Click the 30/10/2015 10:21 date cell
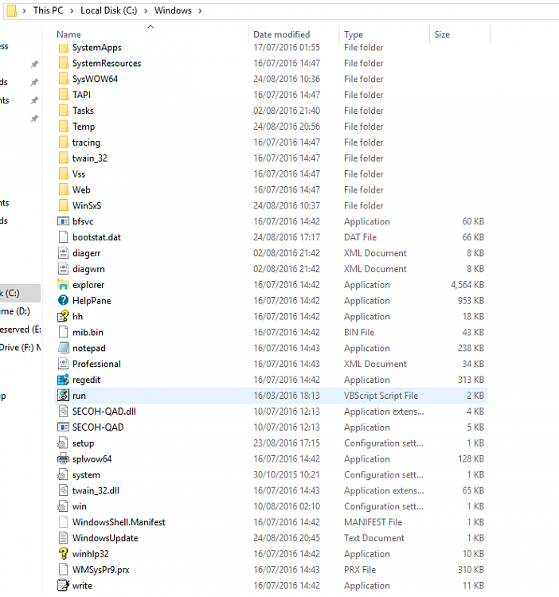Viewport: 559px width, 597px height. pyautogui.click(x=287, y=474)
